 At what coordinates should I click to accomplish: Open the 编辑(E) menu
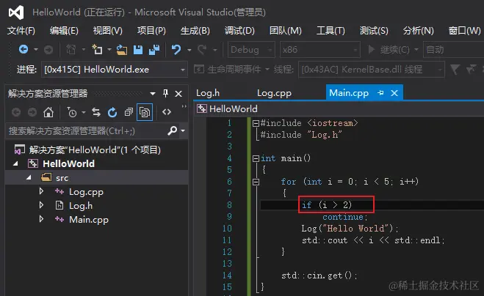coord(64,31)
